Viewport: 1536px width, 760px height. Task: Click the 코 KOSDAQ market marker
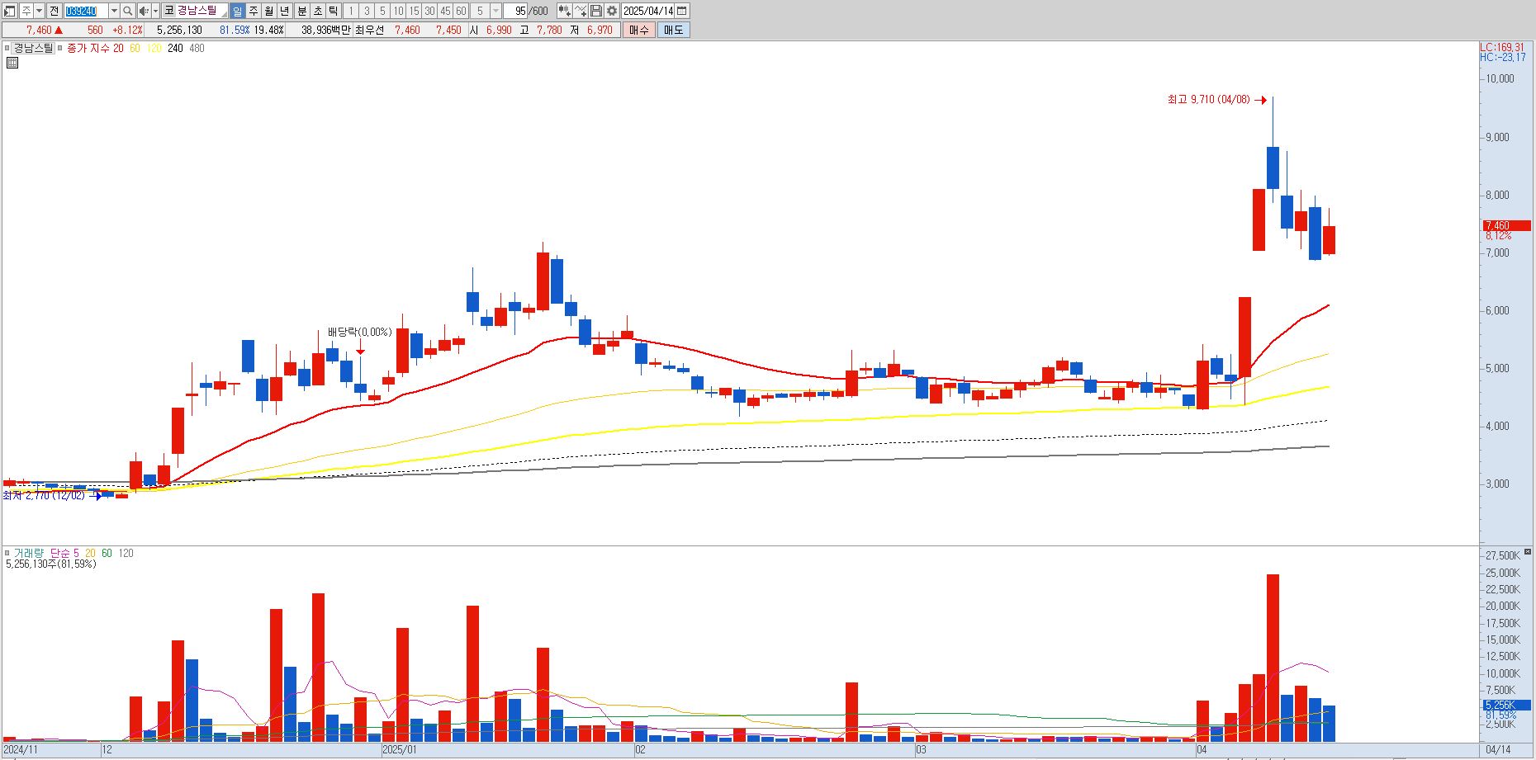[168, 11]
